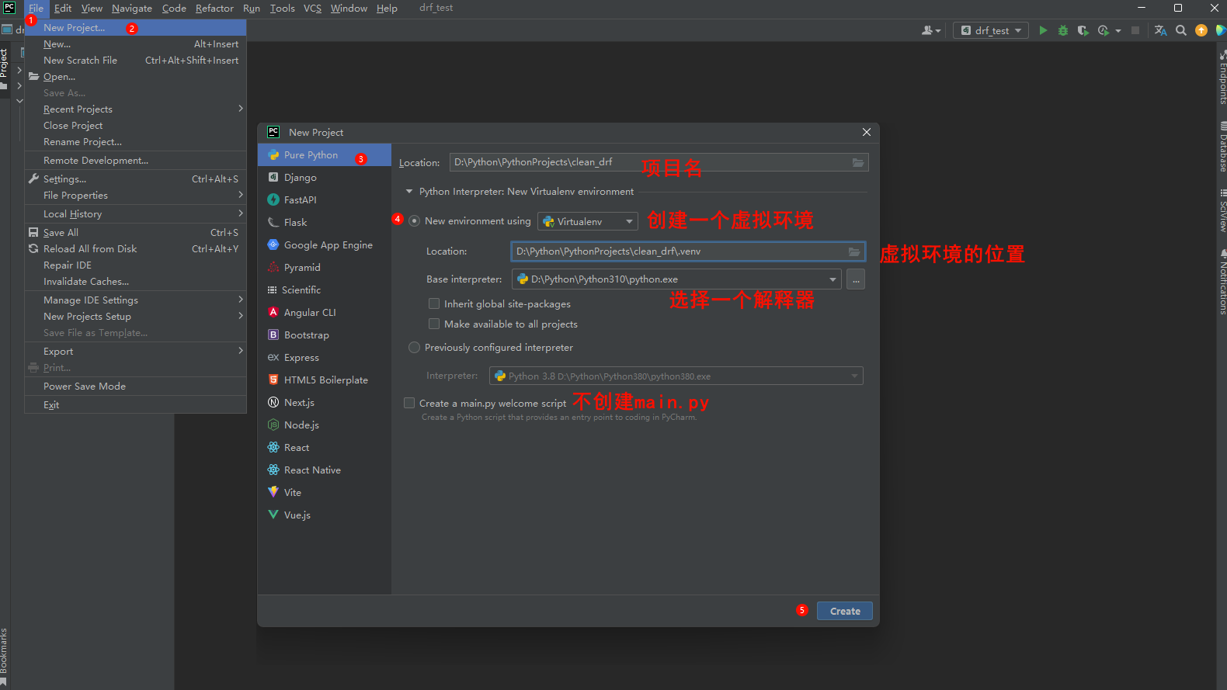Browse venv location with the folder icon

pyautogui.click(x=854, y=251)
